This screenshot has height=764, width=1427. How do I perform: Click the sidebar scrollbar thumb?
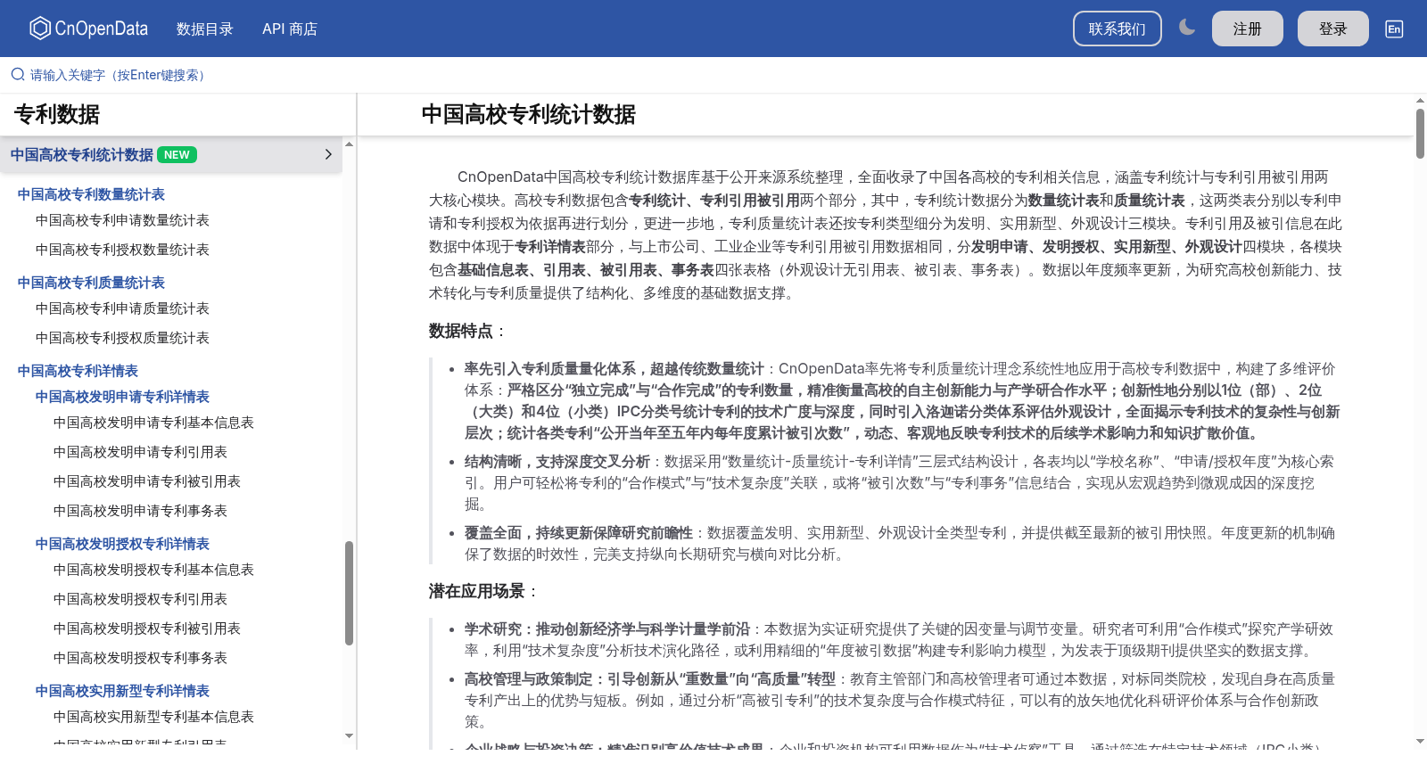pyautogui.click(x=349, y=593)
